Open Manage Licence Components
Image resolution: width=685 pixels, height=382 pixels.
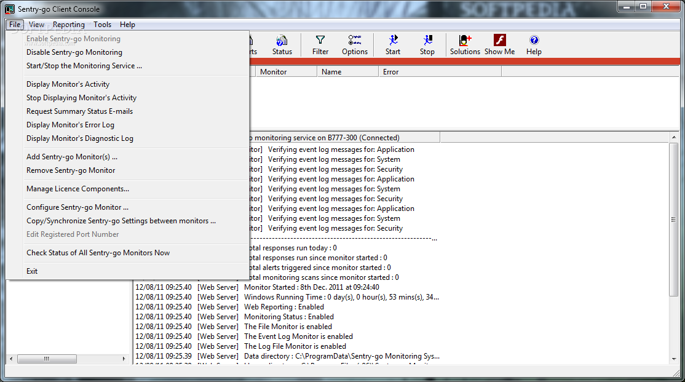[127, 188]
